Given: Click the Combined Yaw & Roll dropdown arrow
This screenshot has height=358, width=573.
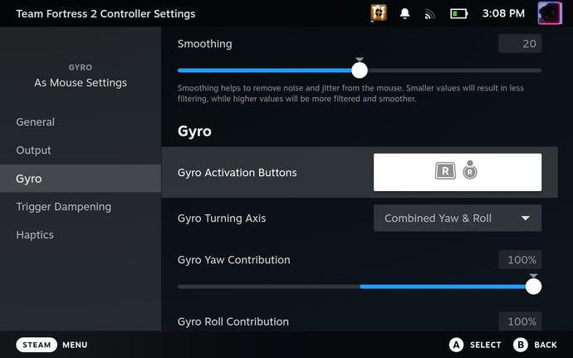Looking at the screenshot, I should tap(525, 218).
